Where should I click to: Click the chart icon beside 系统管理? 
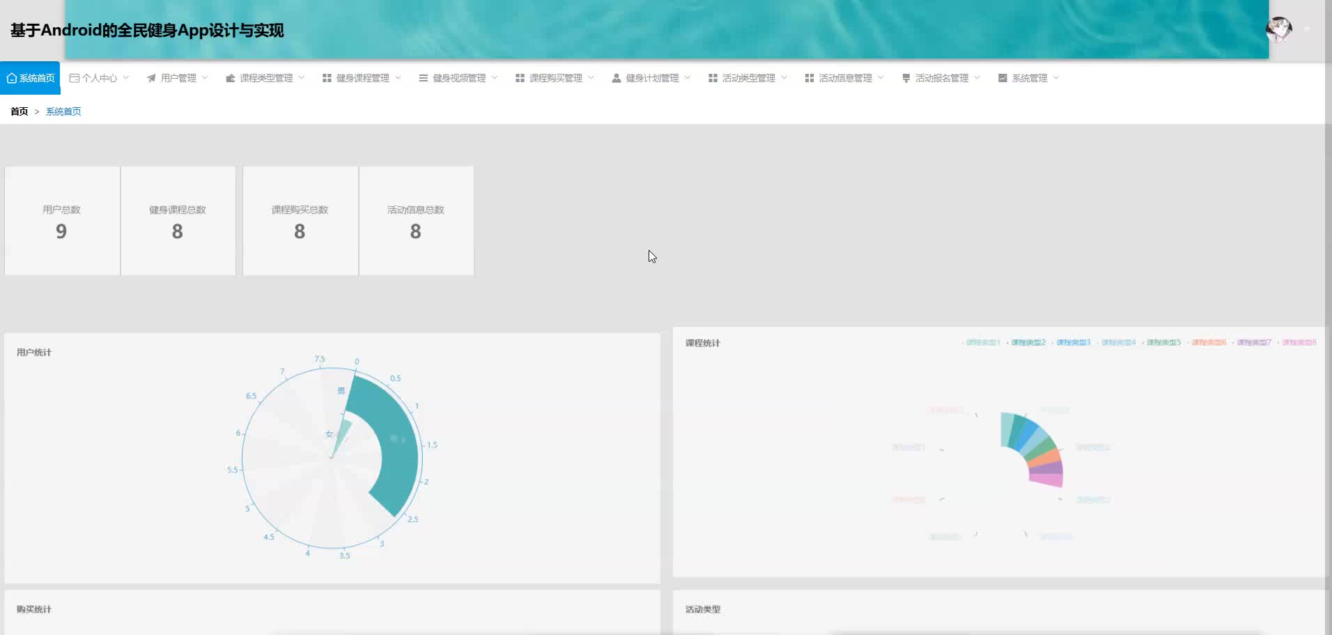[1002, 78]
